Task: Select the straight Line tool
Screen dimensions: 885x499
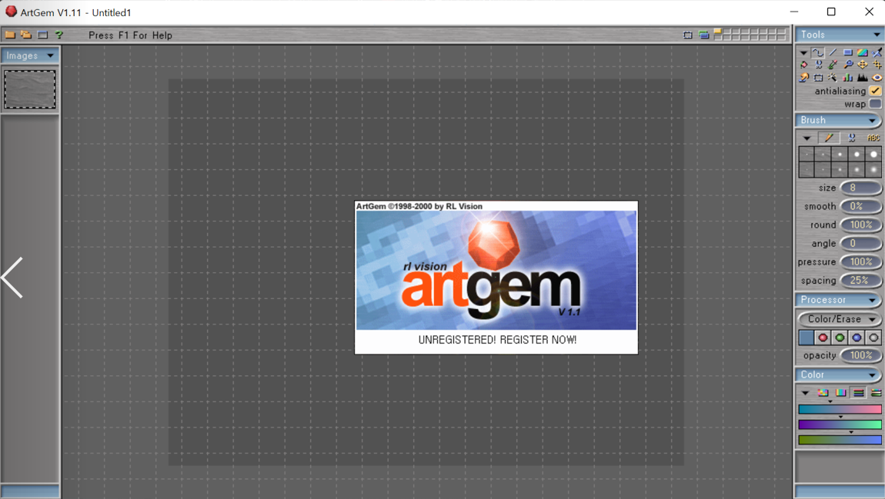Action: 833,52
